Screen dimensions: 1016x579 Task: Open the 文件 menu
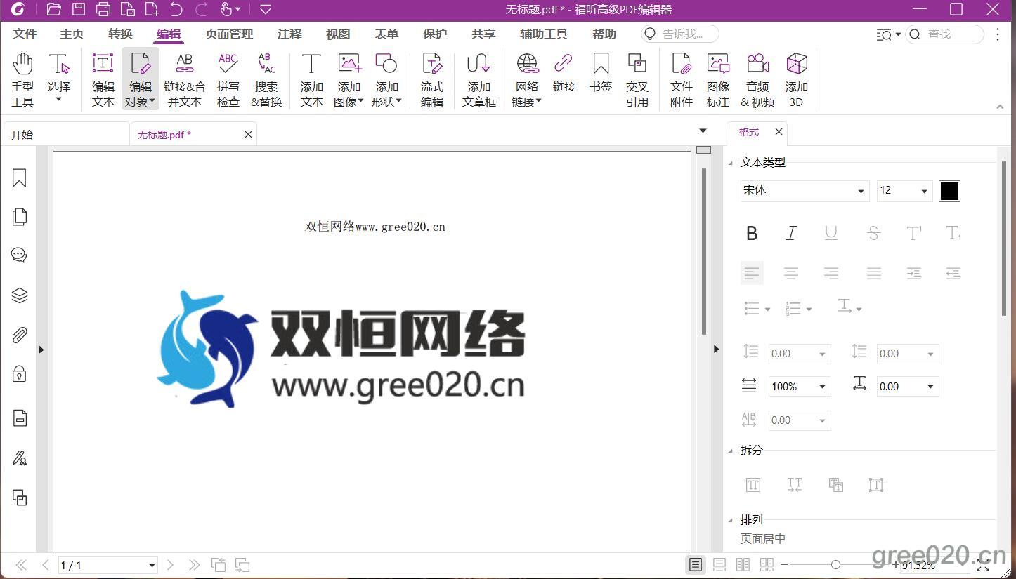coord(25,34)
